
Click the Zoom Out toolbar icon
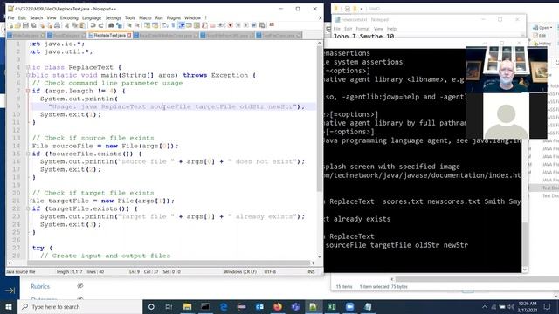click(x=137, y=25)
